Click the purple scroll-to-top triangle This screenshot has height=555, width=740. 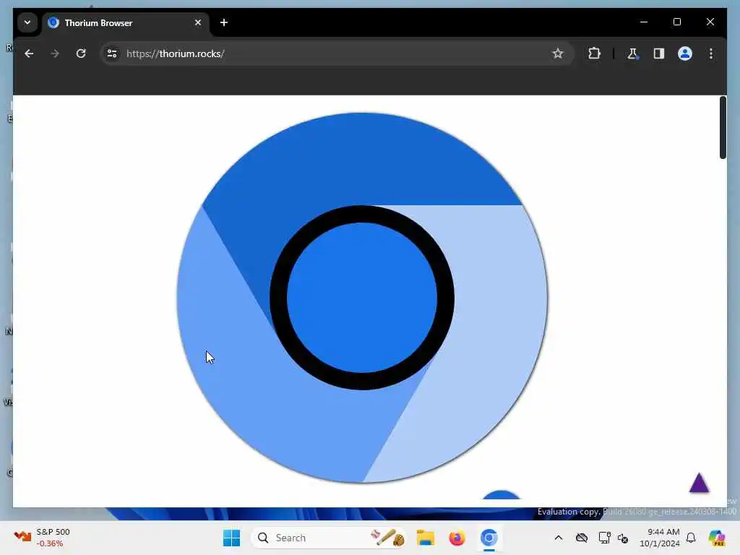699,483
